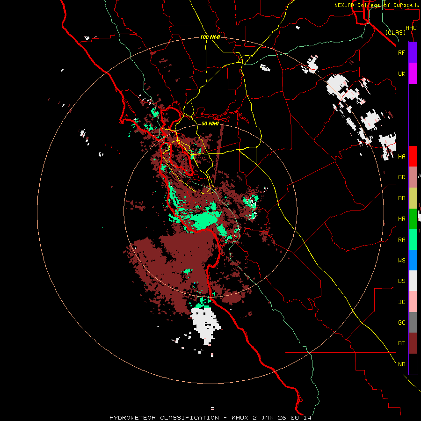Click the light pink IC legend swatch
Image resolution: width=421 pixels, height=421 pixels.
[x=413, y=302]
